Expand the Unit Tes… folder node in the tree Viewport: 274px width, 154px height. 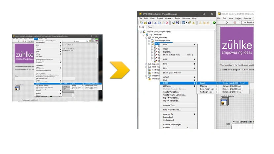coord(146,67)
